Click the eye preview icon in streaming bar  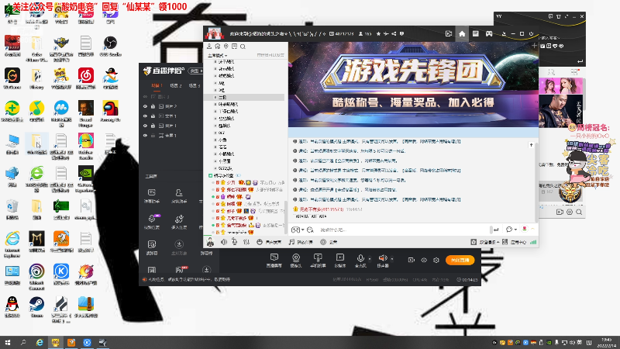click(x=424, y=260)
